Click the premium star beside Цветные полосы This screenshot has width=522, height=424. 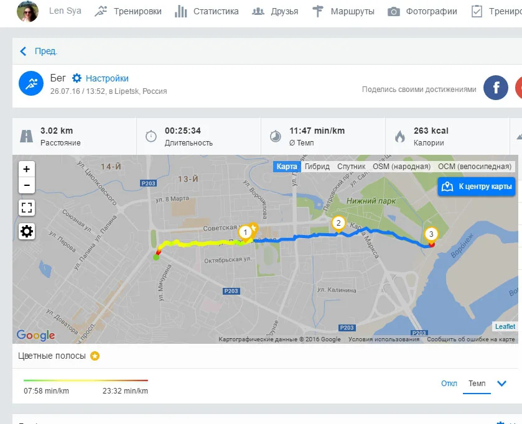[95, 356]
